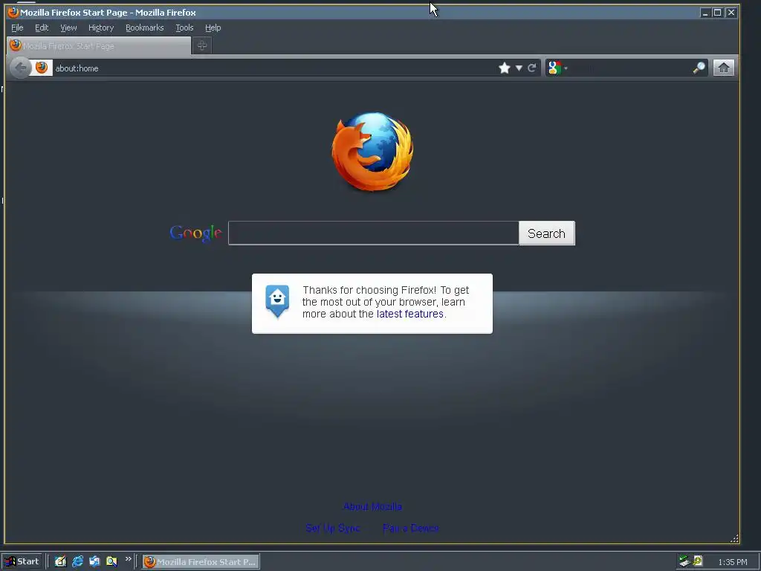This screenshot has width=761, height=571.
Task: Click first quick launch icon next to Start
Action: click(x=60, y=561)
